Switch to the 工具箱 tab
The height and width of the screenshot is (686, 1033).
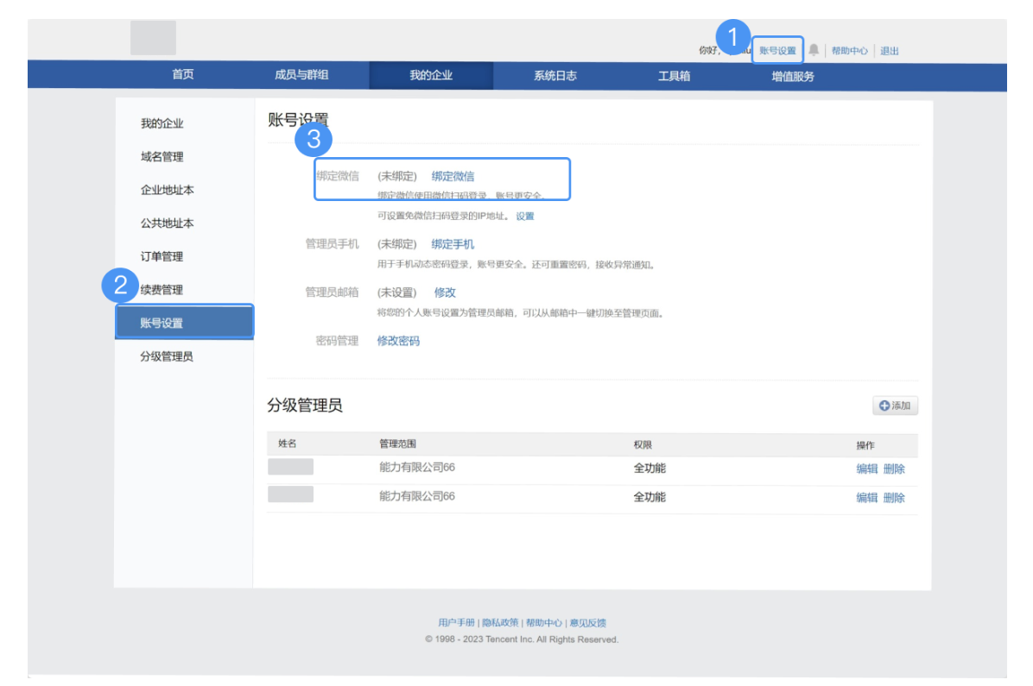pos(675,76)
